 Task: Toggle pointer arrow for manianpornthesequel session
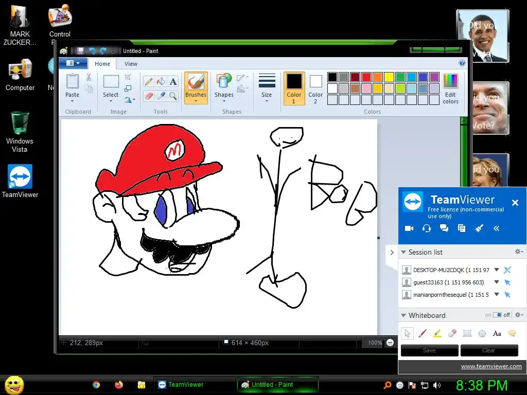507,295
